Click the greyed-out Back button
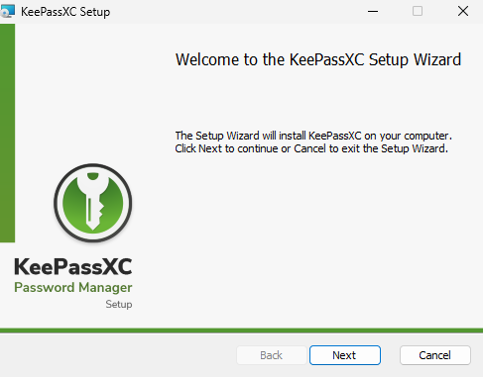Viewport: 483px width, 377px height. (272, 355)
